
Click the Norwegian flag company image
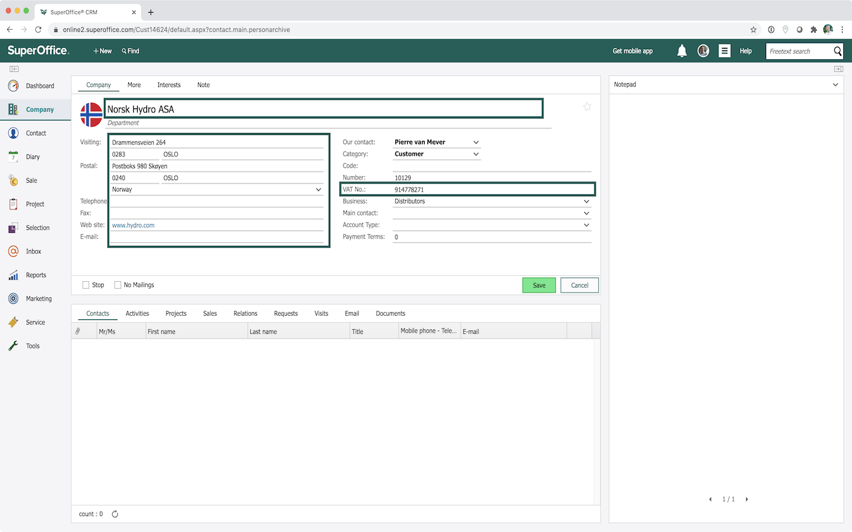tap(91, 114)
